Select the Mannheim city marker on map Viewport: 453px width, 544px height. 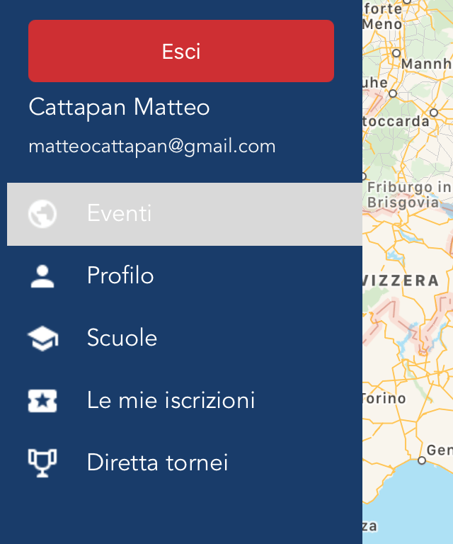coord(396,53)
